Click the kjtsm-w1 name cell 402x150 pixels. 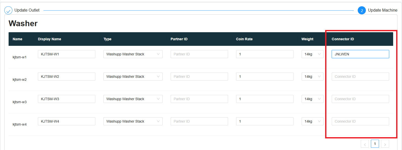click(19, 57)
